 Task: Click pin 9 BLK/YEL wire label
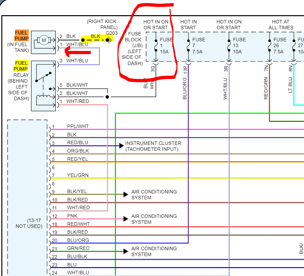(77, 191)
